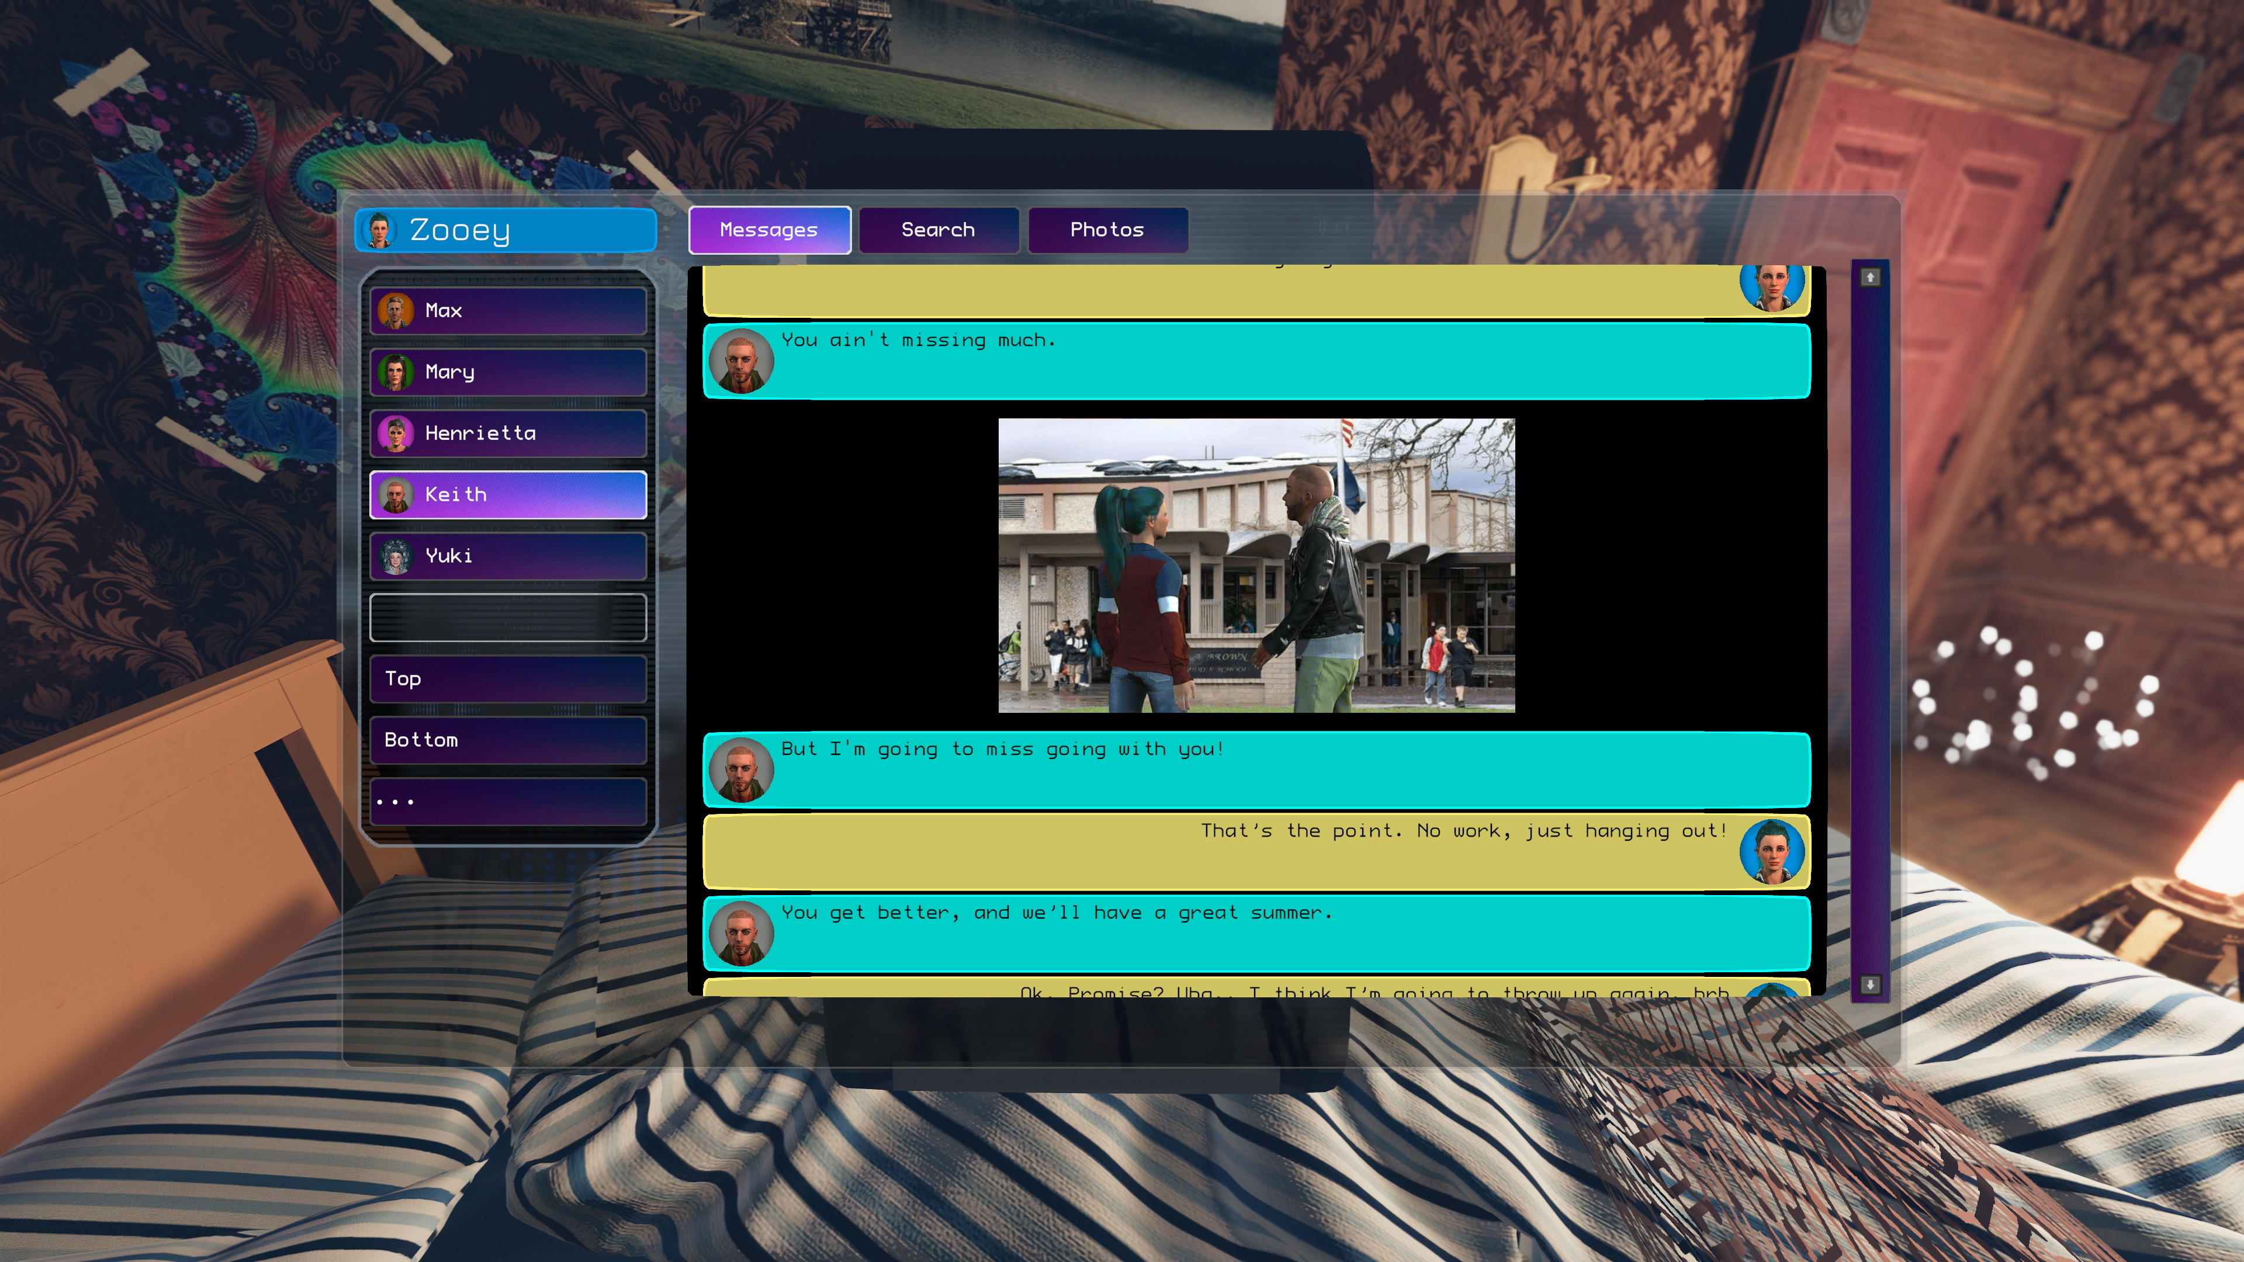The image size is (2244, 1262).
Task: Click Yuki's avatar icon in contact list
Action: coord(396,557)
